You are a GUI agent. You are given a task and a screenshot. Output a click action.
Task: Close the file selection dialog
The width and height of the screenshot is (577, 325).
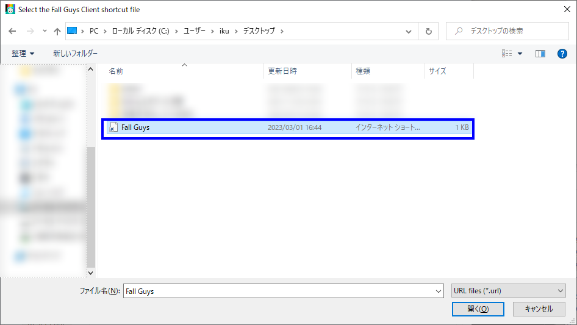(567, 10)
